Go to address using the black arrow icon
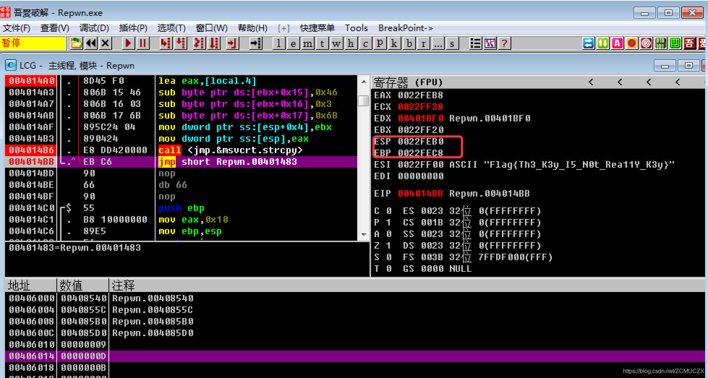Image resolution: width=708 pixels, height=378 pixels. 256,43
